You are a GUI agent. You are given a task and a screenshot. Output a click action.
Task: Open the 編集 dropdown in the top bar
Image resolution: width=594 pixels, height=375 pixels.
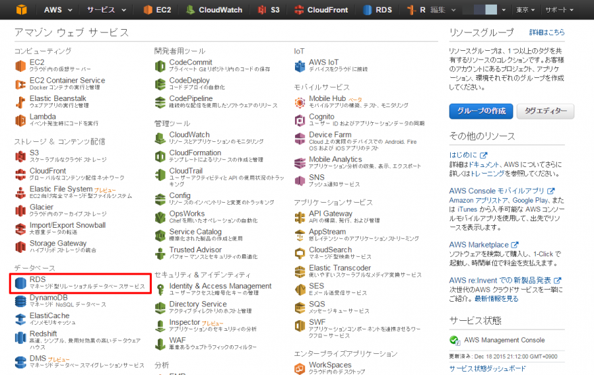[x=443, y=10]
